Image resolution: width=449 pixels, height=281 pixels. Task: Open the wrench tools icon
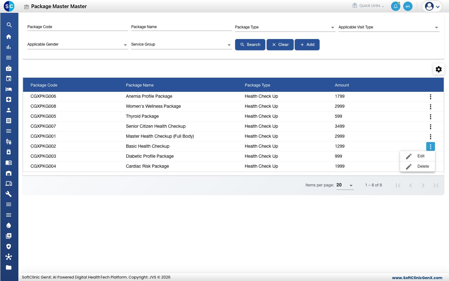[9, 194]
